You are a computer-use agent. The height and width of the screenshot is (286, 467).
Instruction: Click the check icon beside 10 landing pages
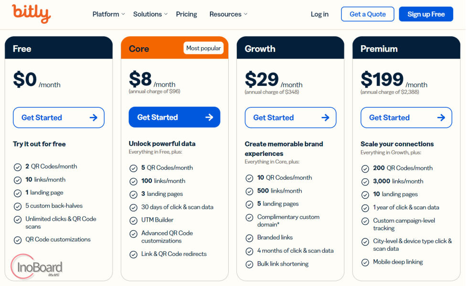point(365,195)
